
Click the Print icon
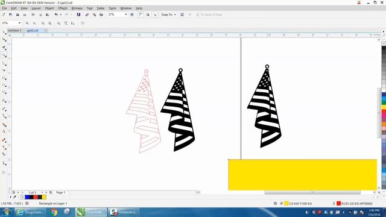[x=25, y=14]
